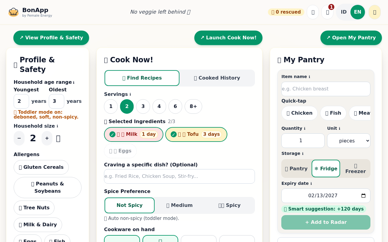This screenshot has width=388, height=242.
Task: Click info icon beside Unit label
Action: tap(339, 129)
